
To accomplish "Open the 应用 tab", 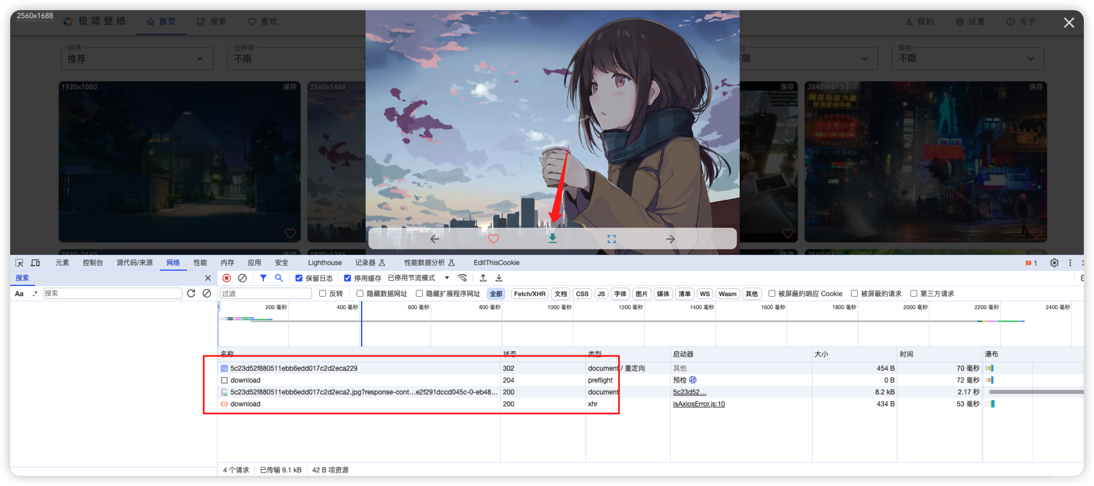I will (x=254, y=263).
